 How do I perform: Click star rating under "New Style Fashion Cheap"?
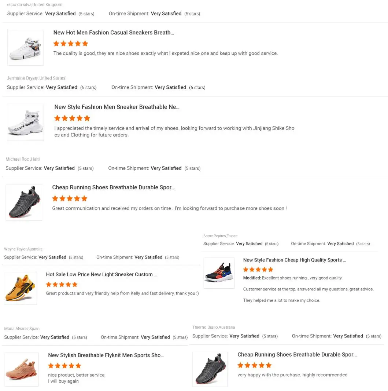[x=259, y=270]
